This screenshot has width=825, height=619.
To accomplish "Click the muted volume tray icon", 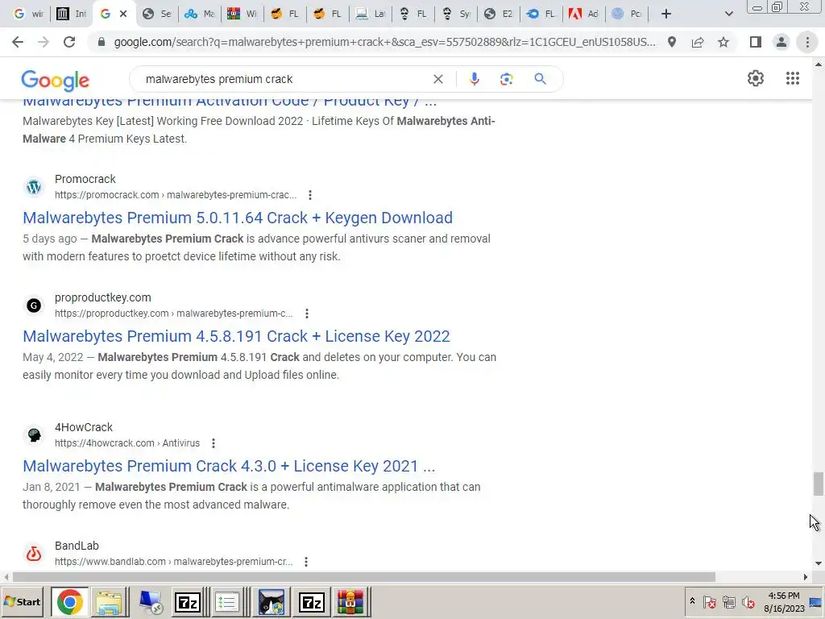I will [748, 601].
